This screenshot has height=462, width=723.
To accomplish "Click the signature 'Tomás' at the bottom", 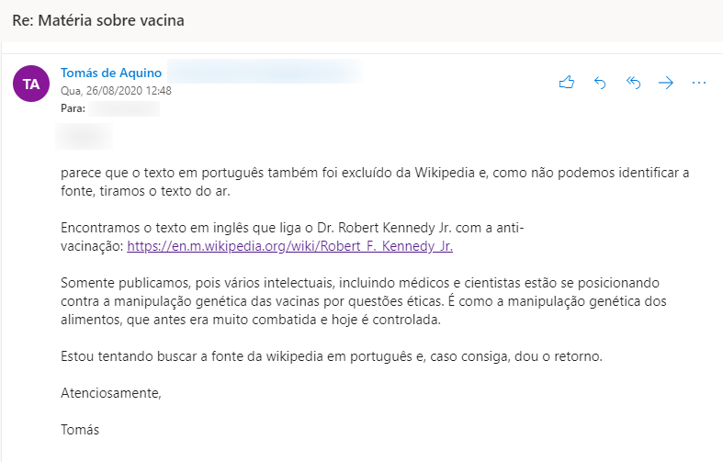I will (80, 430).
